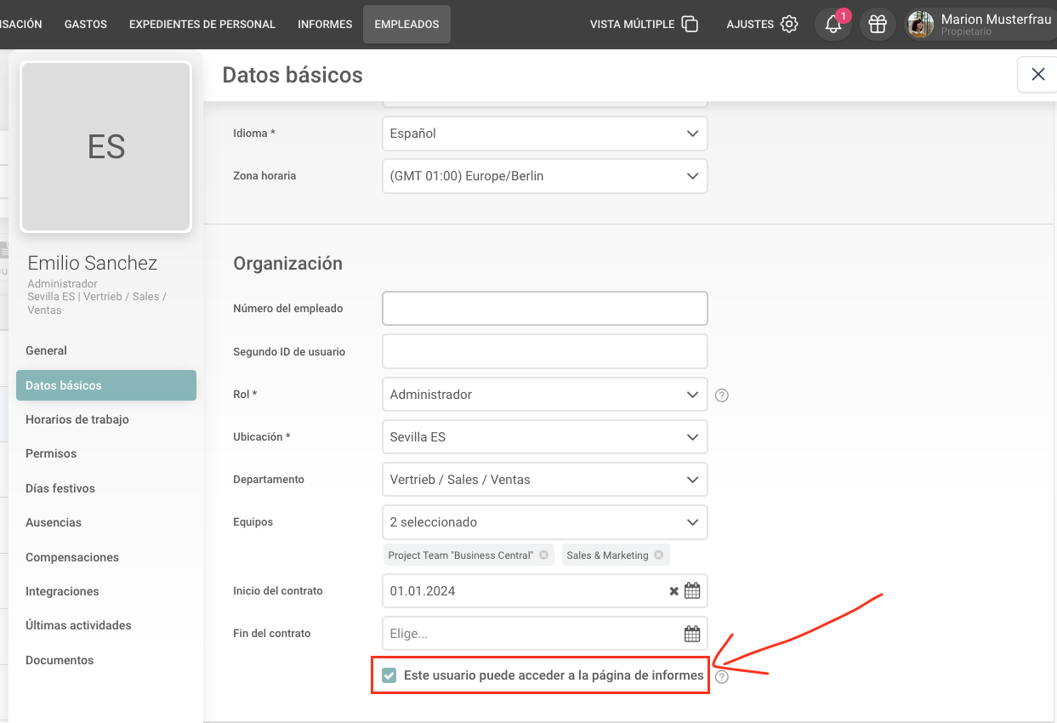Expand the Idioma dropdown
Image resolution: width=1057 pixels, height=723 pixels.
544,134
